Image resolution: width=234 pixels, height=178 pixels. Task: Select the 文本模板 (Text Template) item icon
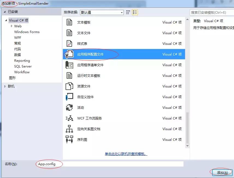coord(69,22)
